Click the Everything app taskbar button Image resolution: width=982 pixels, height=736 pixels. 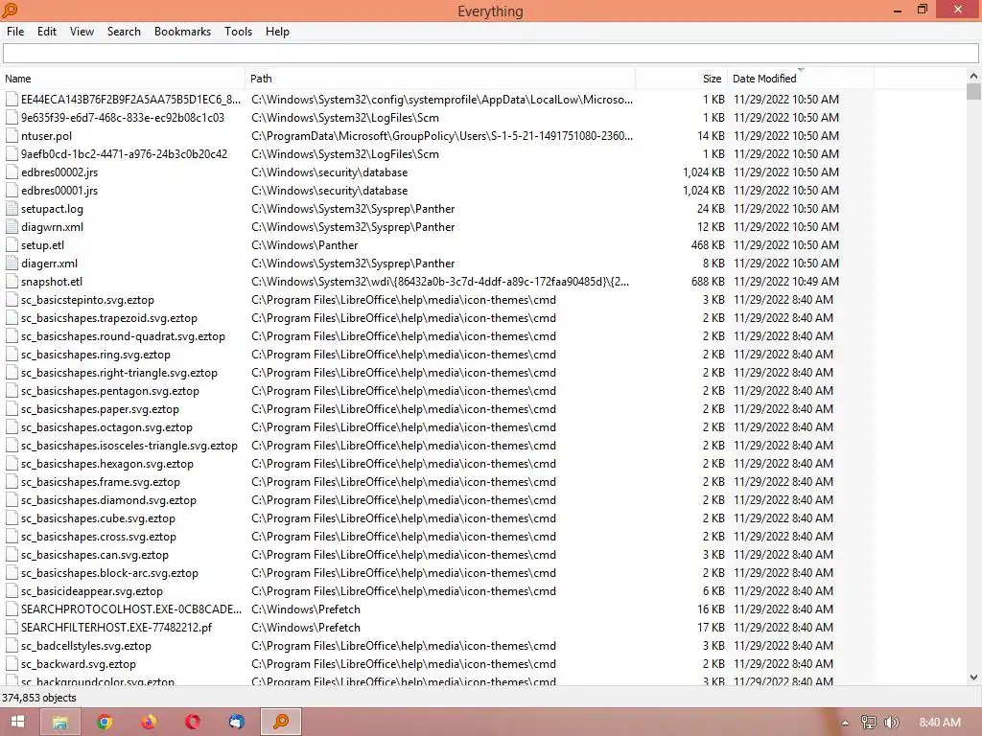pyautogui.click(x=281, y=722)
